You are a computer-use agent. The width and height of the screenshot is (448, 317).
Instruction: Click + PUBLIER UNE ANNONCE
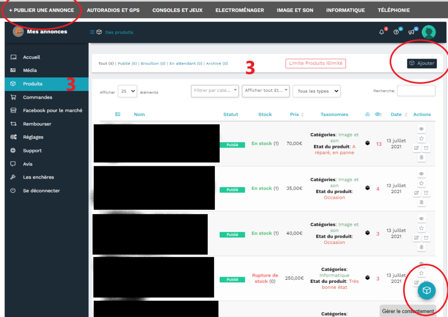pos(42,11)
